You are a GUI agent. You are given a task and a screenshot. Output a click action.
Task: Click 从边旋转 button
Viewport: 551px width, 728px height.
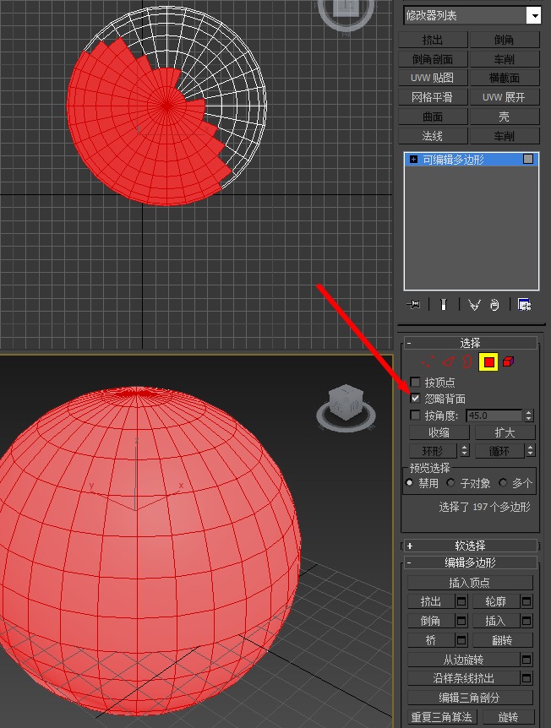click(464, 660)
